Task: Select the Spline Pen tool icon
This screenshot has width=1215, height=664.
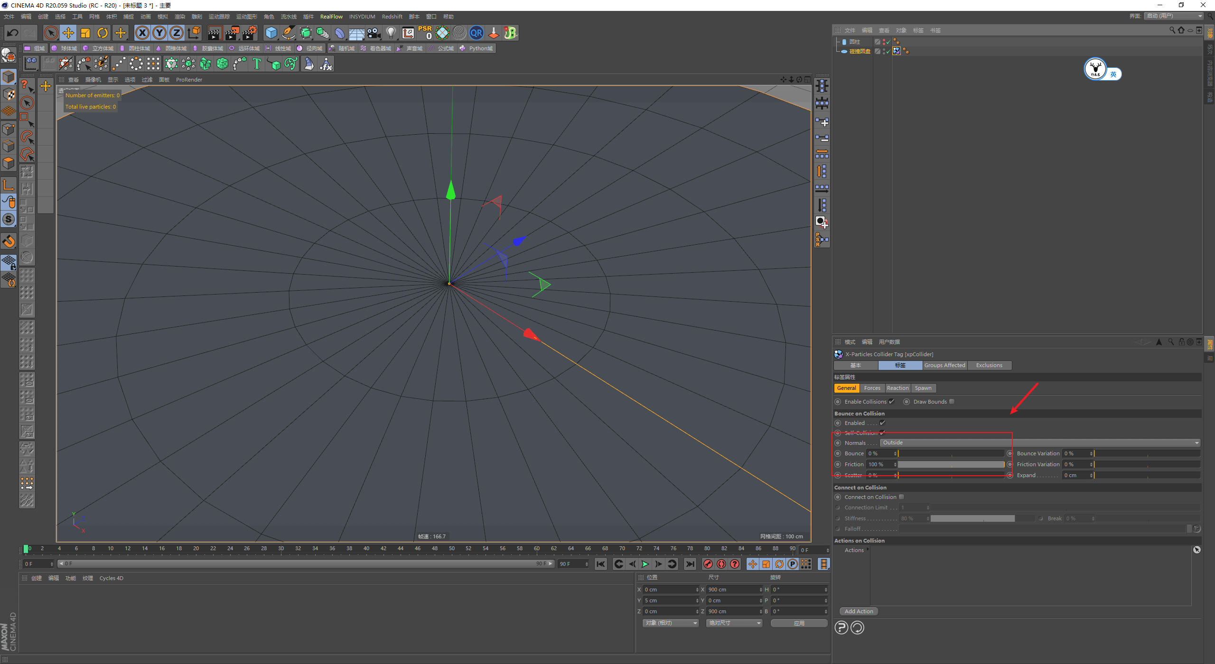Action: click(x=288, y=33)
